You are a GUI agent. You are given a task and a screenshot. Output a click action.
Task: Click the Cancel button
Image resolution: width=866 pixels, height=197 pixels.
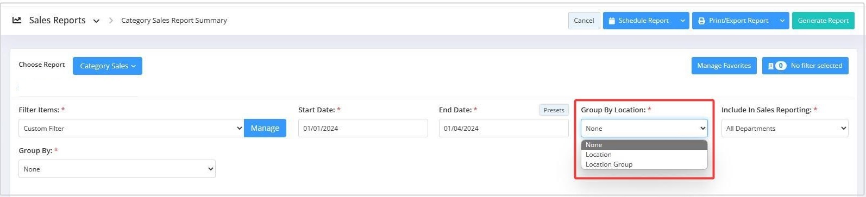pyautogui.click(x=584, y=21)
